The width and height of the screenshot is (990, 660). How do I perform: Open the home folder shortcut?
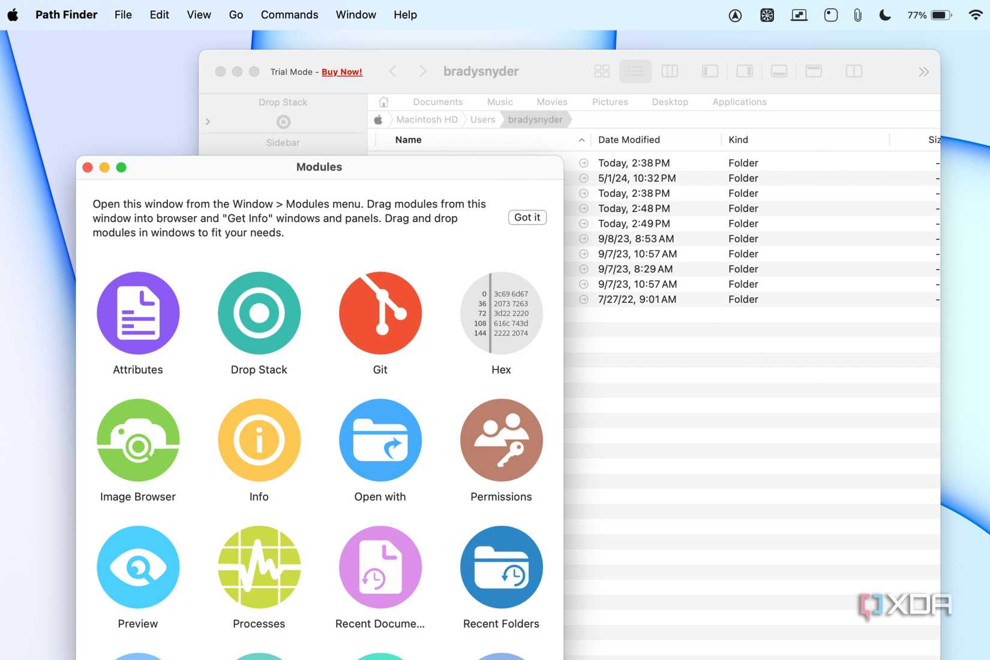(384, 102)
